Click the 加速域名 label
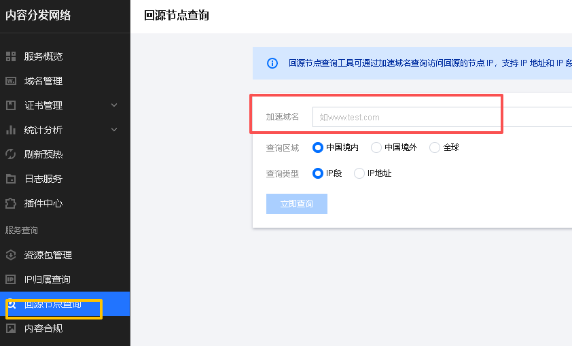This screenshot has width=572, height=346. [283, 117]
